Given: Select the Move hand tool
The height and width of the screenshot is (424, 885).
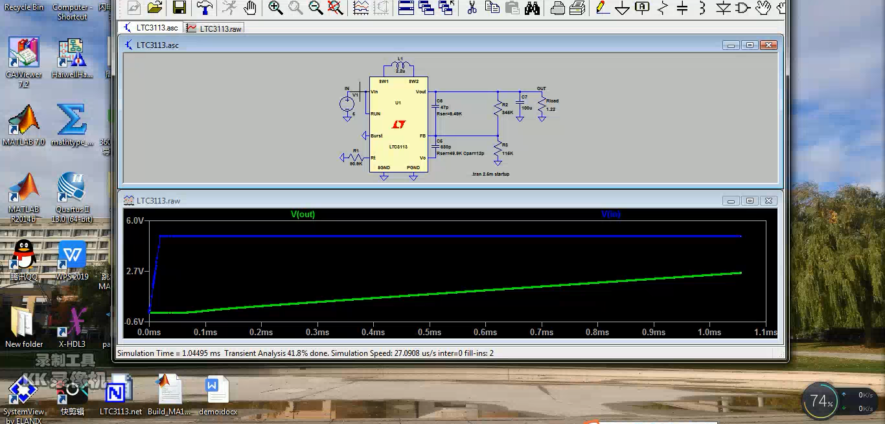Looking at the screenshot, I should click(x=764, y=8).
